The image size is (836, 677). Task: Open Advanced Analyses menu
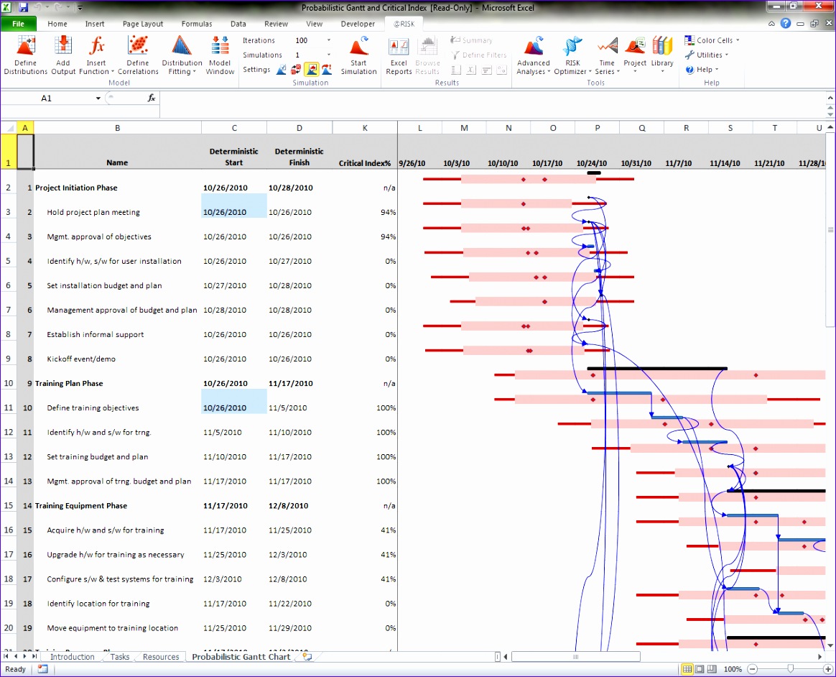533,55
